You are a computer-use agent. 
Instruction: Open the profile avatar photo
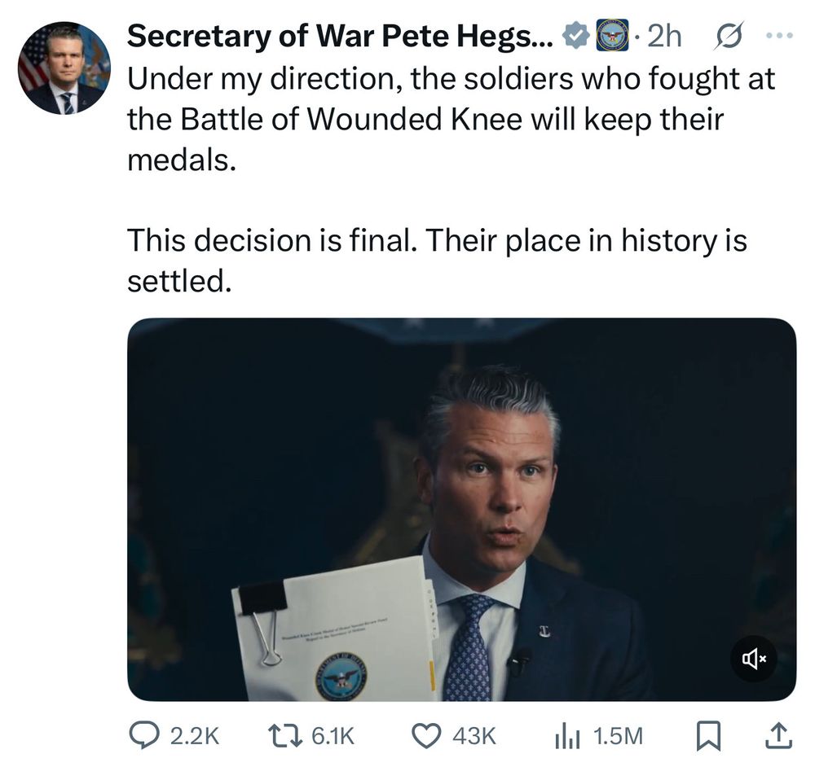tap(64, 68)
